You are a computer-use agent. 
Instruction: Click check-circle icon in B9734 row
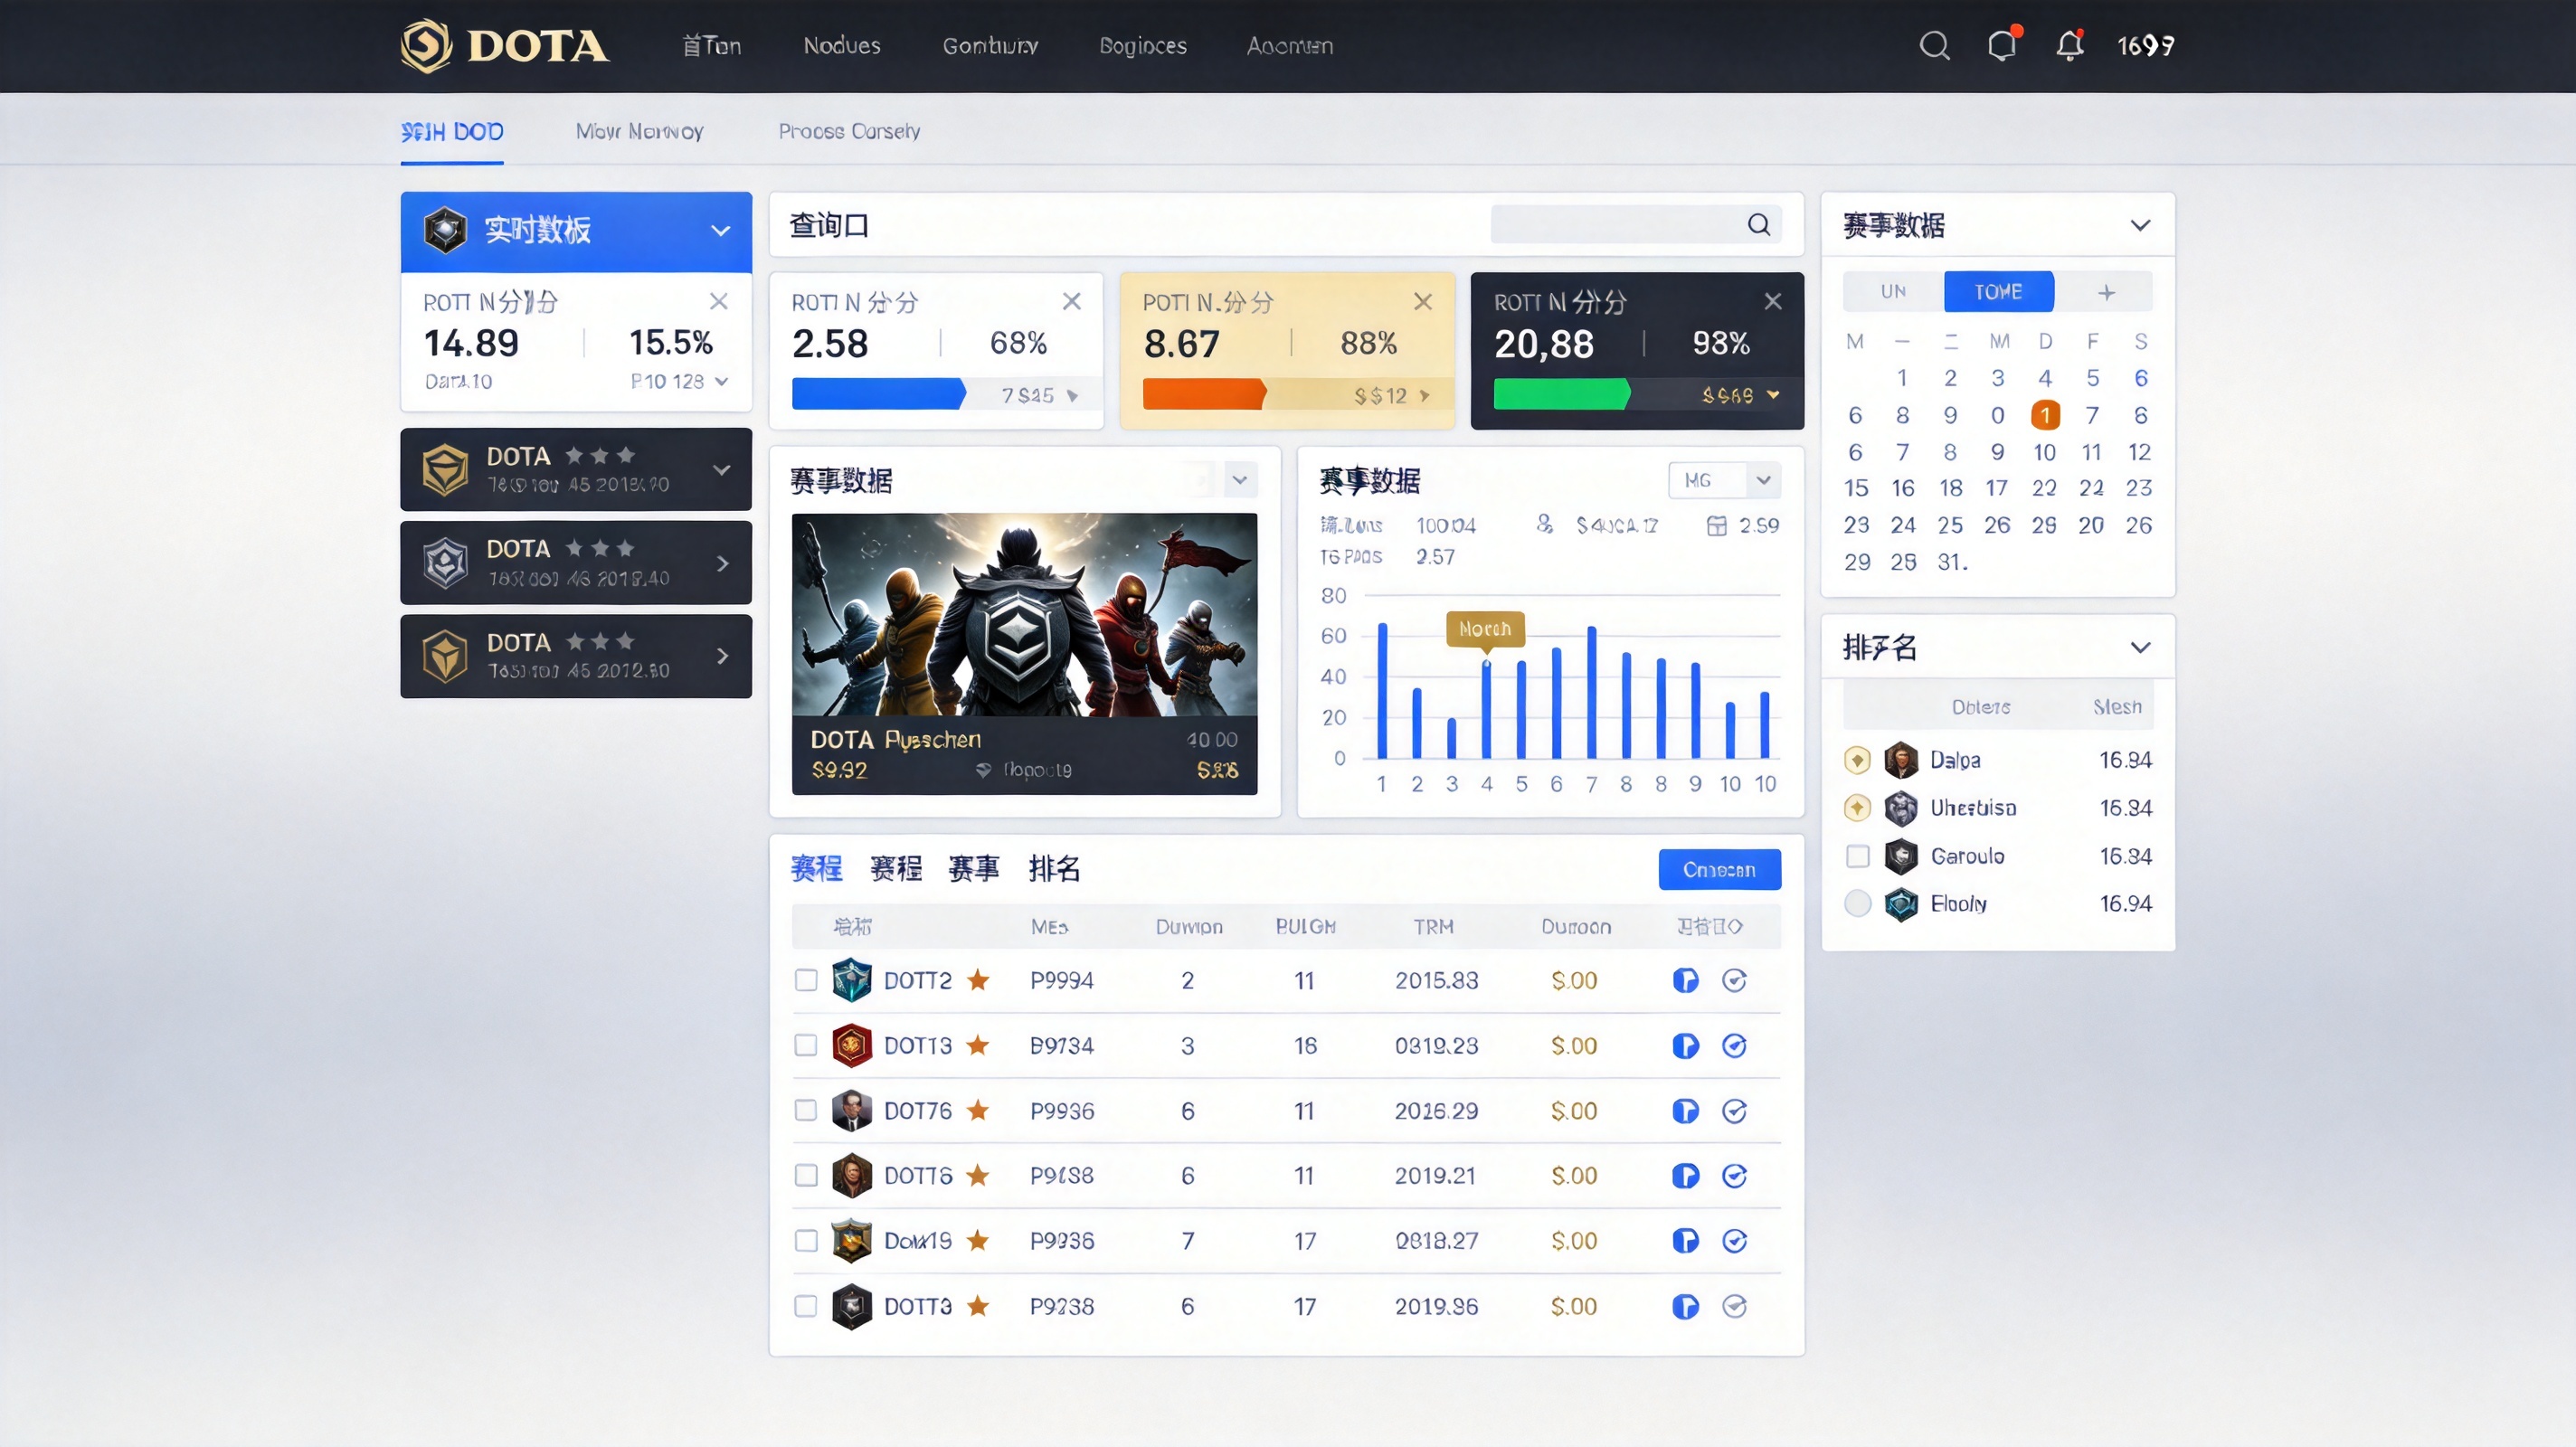(x=1734, y=1045)
